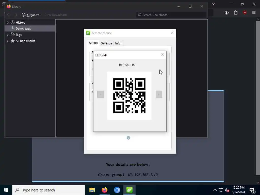
Task: Open the Remote Mouse help question icon
Action: pos(128,138)
